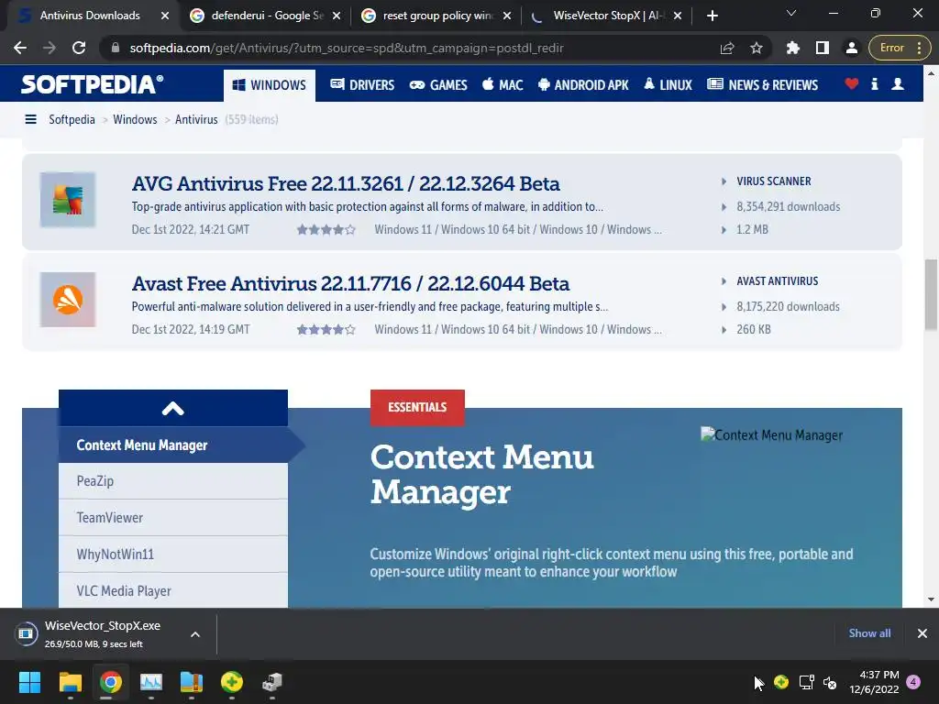Select PeaZip in essentials list
Viewport: 939px width, 704px height.
tap(173, 480)
